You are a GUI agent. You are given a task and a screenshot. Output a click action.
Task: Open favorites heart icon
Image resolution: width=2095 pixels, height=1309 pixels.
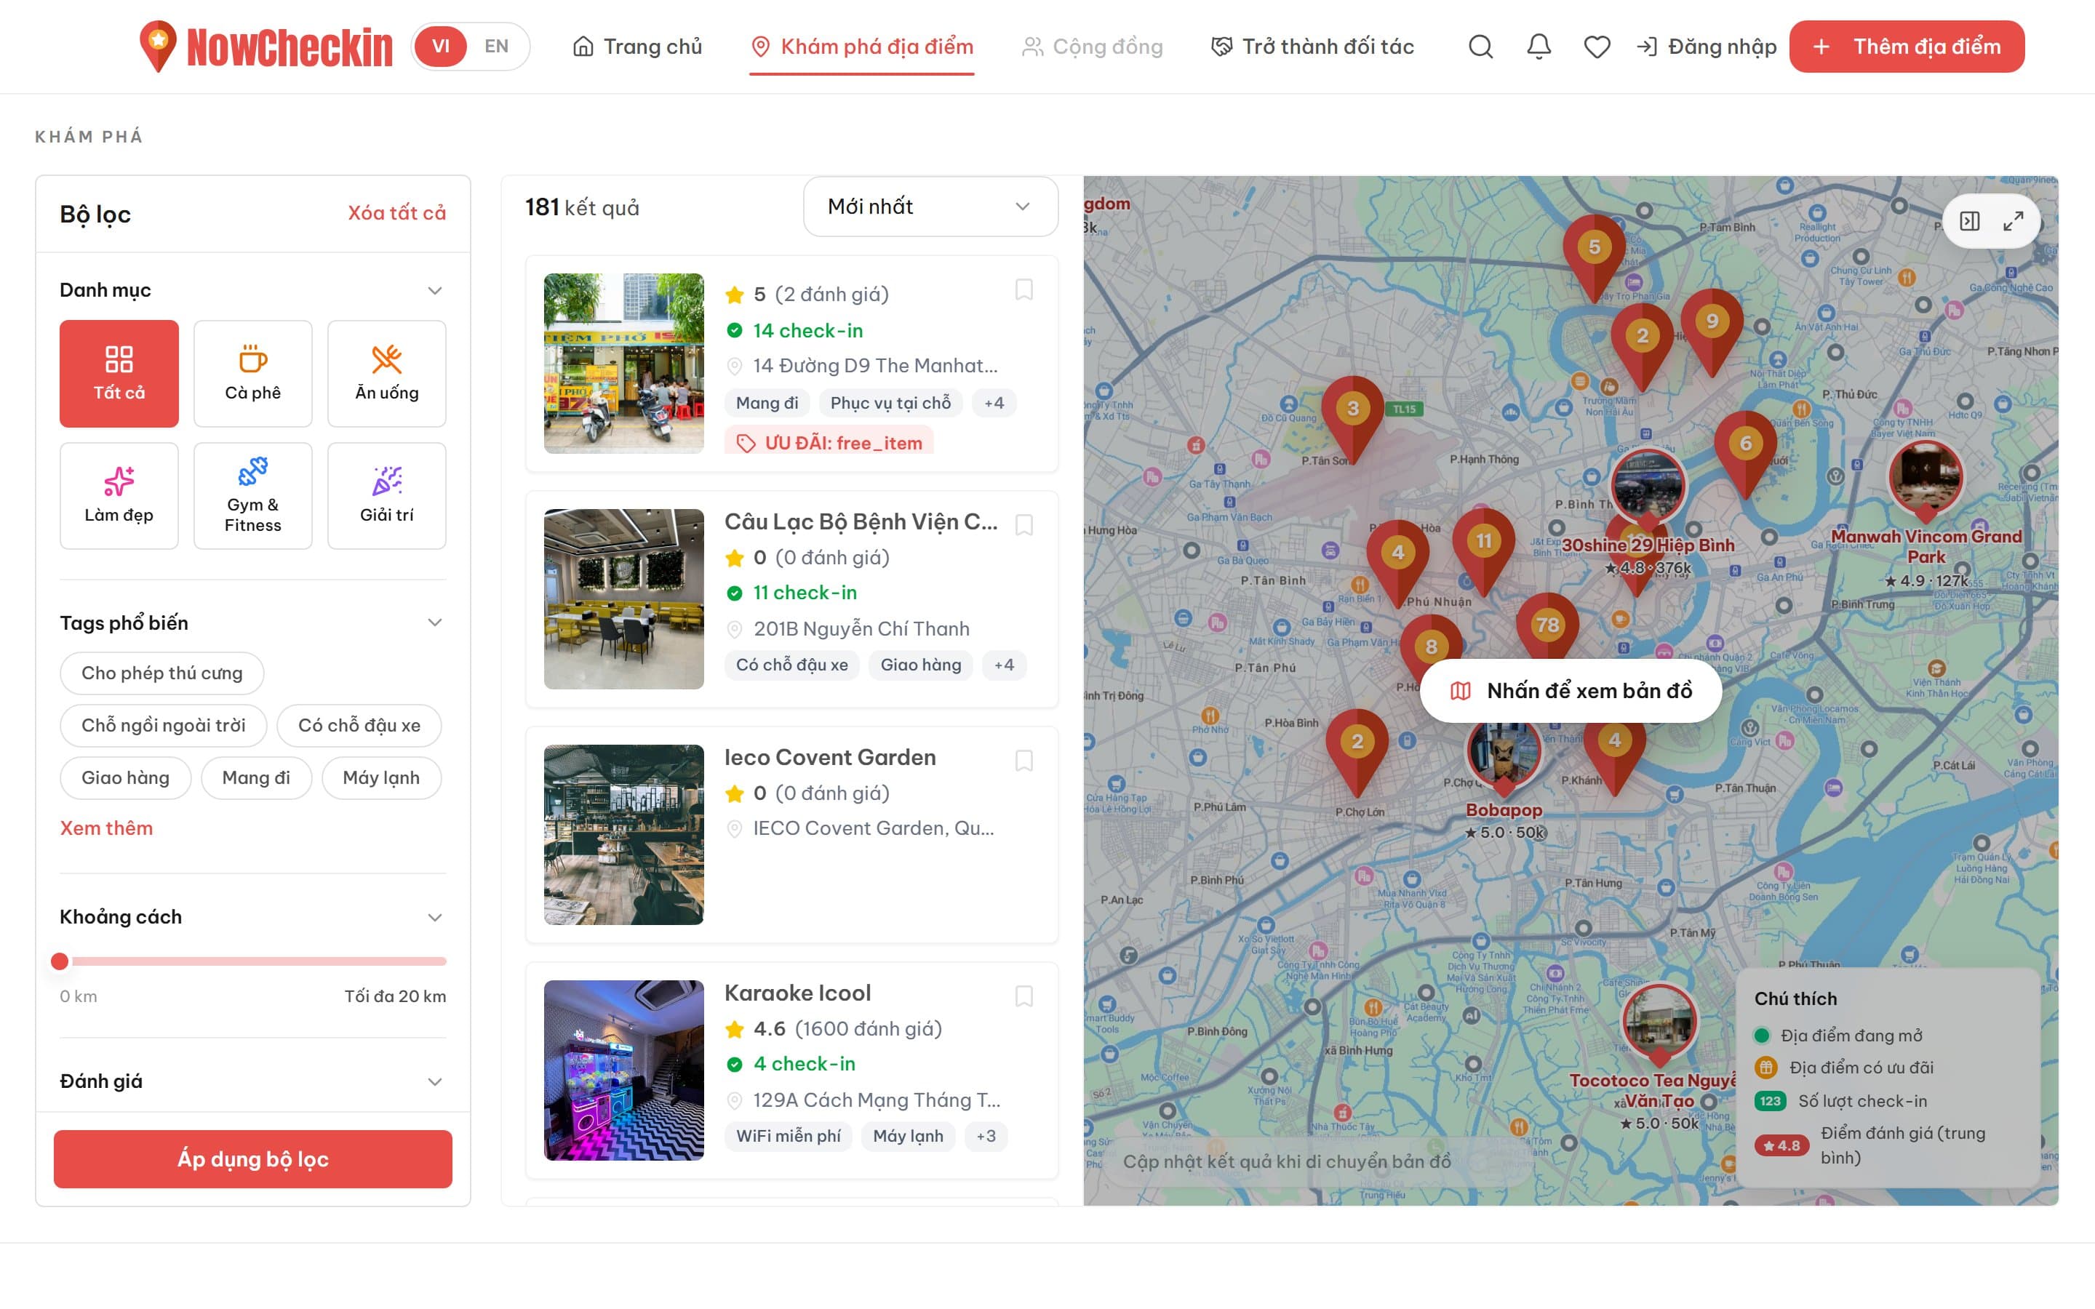1597,47
